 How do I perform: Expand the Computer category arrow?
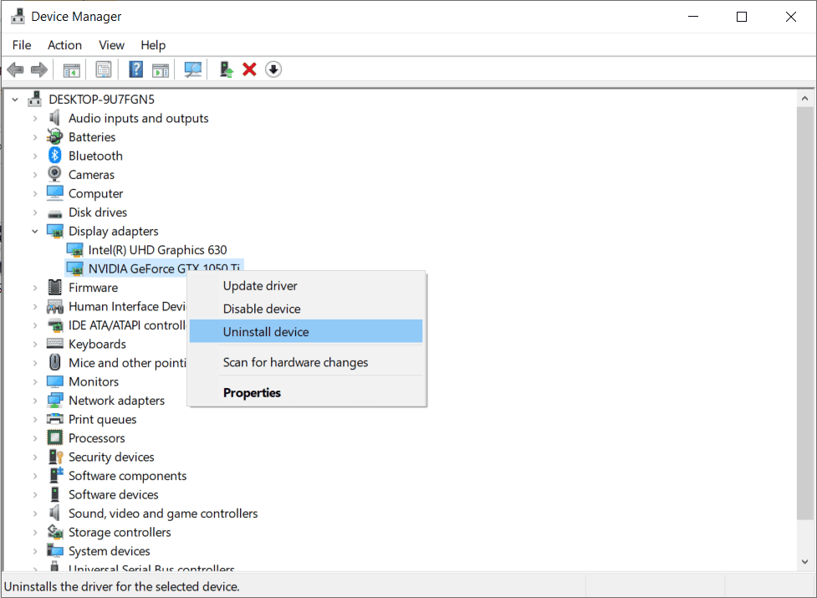(x=35, y=193)
